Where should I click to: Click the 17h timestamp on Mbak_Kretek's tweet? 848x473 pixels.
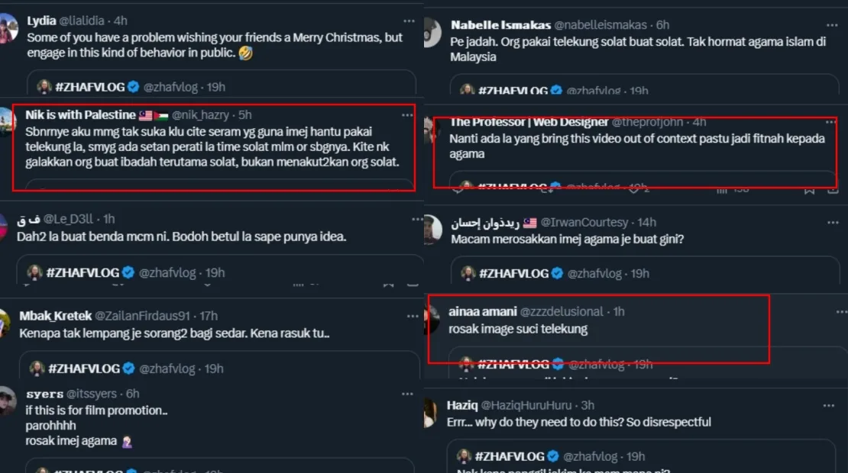(209, 315)
